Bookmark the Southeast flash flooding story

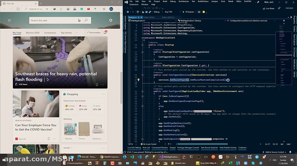[x=97, y=85]
